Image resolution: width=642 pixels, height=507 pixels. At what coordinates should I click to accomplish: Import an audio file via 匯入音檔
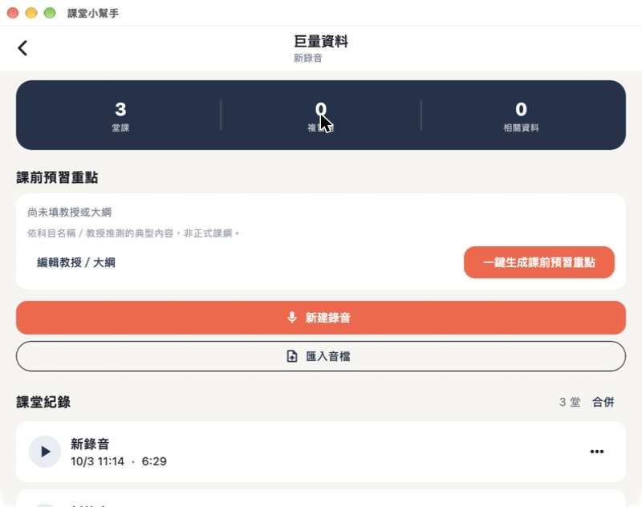pyautogui.click(x=320, y=356)
